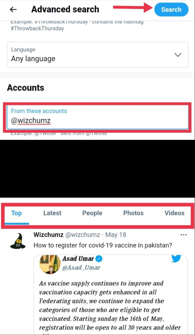Click Asad Umar's verified badge
The image size is (195, 335).
(99, 259)
